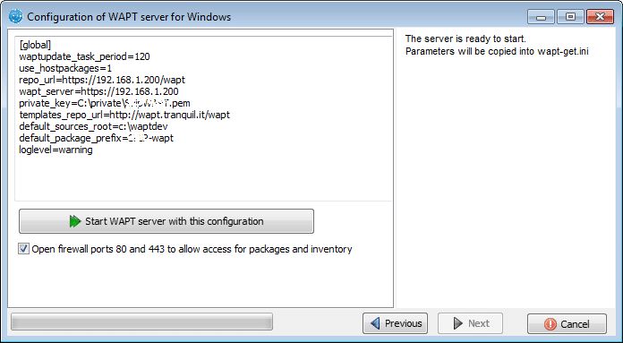Go back with the Previous button
Viewport: 623px width, 343px height.
click(x=396, y=323)
